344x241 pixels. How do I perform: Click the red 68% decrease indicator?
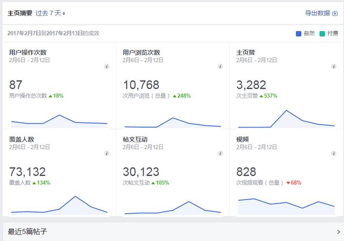click(294, 182)
